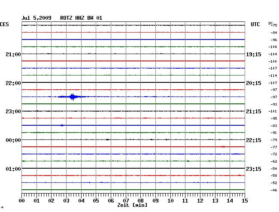Click the 01 minute axis tick label
279x212 pixels.
(x=36, y=201)
